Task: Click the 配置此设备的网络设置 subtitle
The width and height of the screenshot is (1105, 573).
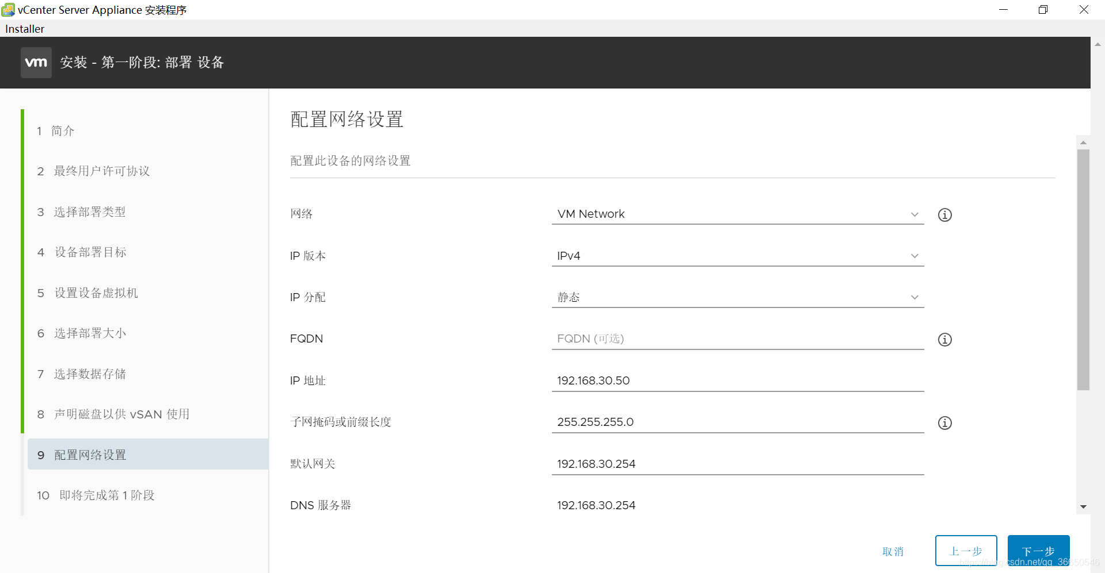Action: 350,161
